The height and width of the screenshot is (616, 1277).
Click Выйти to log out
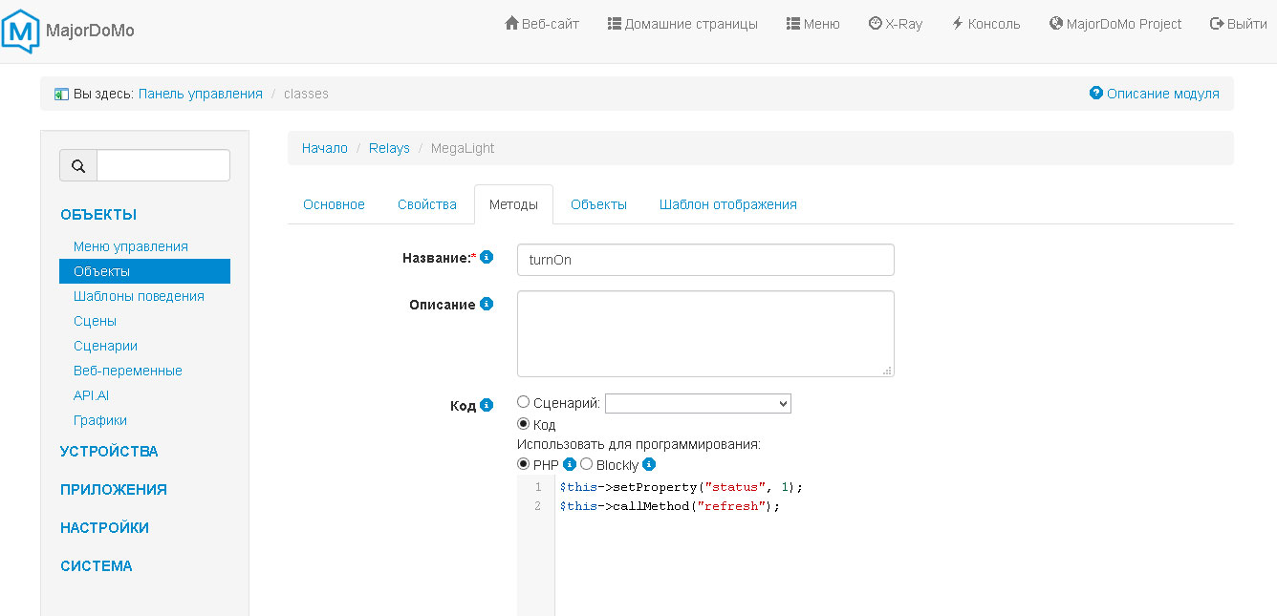[1238, 24]
